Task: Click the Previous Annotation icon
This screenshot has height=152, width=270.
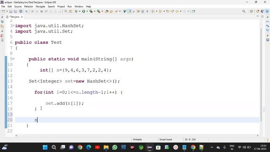Action: pyautogui.click(x=160, y=11)
